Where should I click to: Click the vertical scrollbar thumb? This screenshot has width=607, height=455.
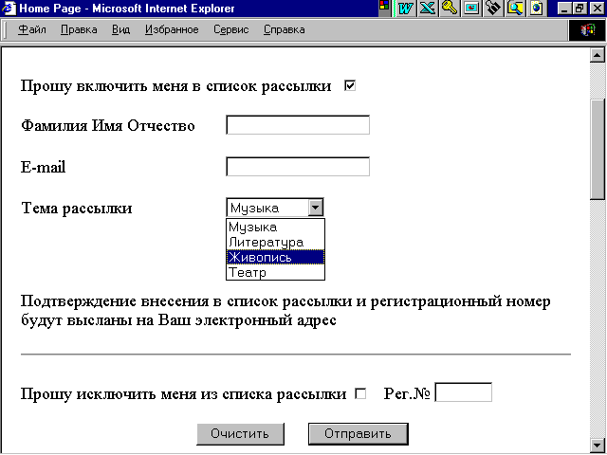(x=597, y=150)
